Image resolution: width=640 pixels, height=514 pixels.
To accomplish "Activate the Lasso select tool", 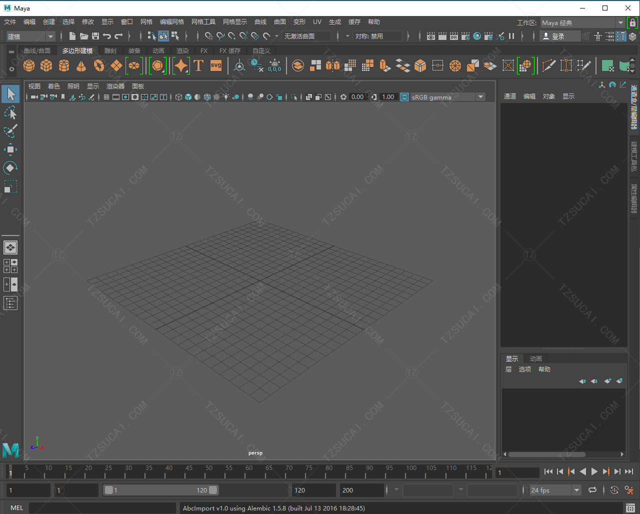I will point(10,113).
